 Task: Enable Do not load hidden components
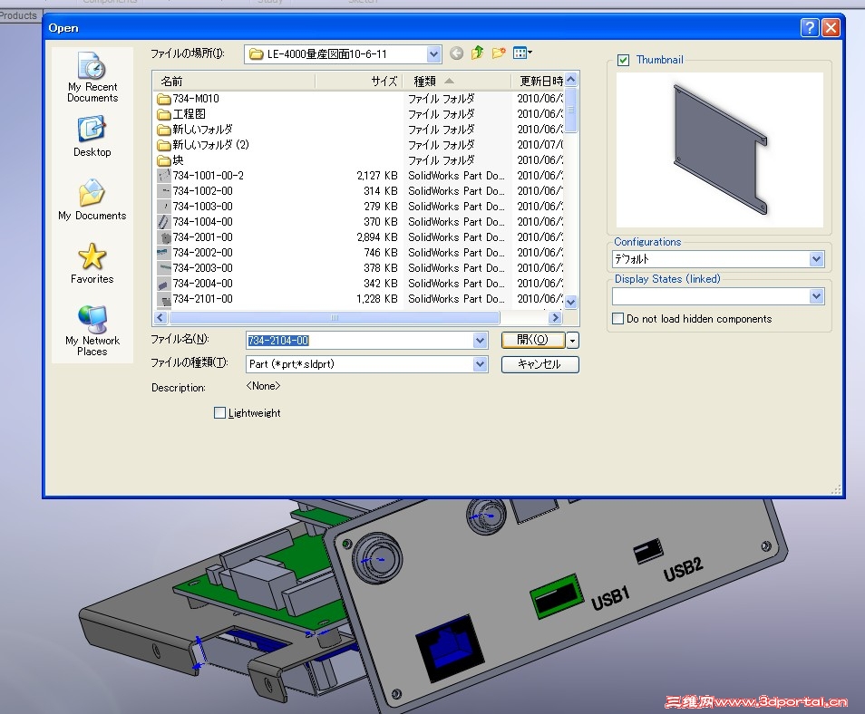pyautogui.click(x=617, y=319)
